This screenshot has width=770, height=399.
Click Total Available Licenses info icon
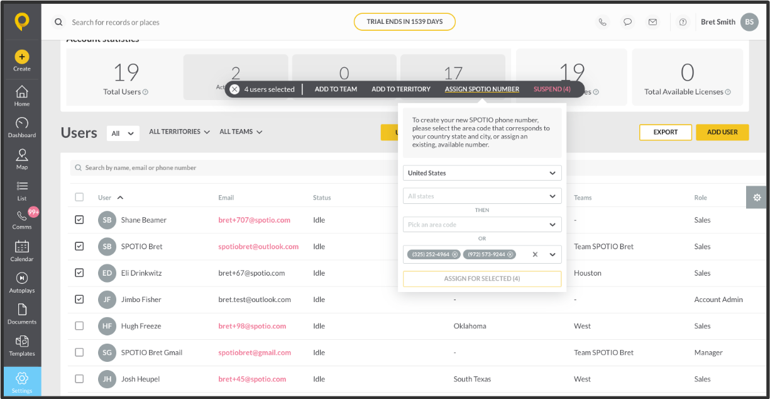pyautogui.click(x=728, y=92)
